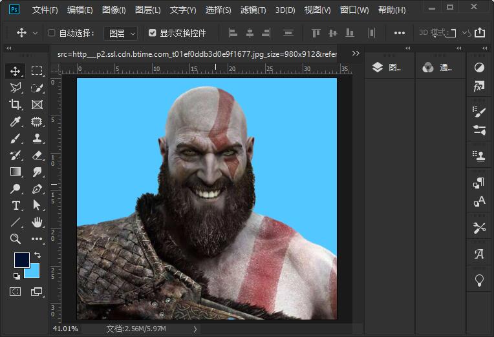Align bottom edges
Viewport: 494px width, 337px height.
[x=350, y=33]
